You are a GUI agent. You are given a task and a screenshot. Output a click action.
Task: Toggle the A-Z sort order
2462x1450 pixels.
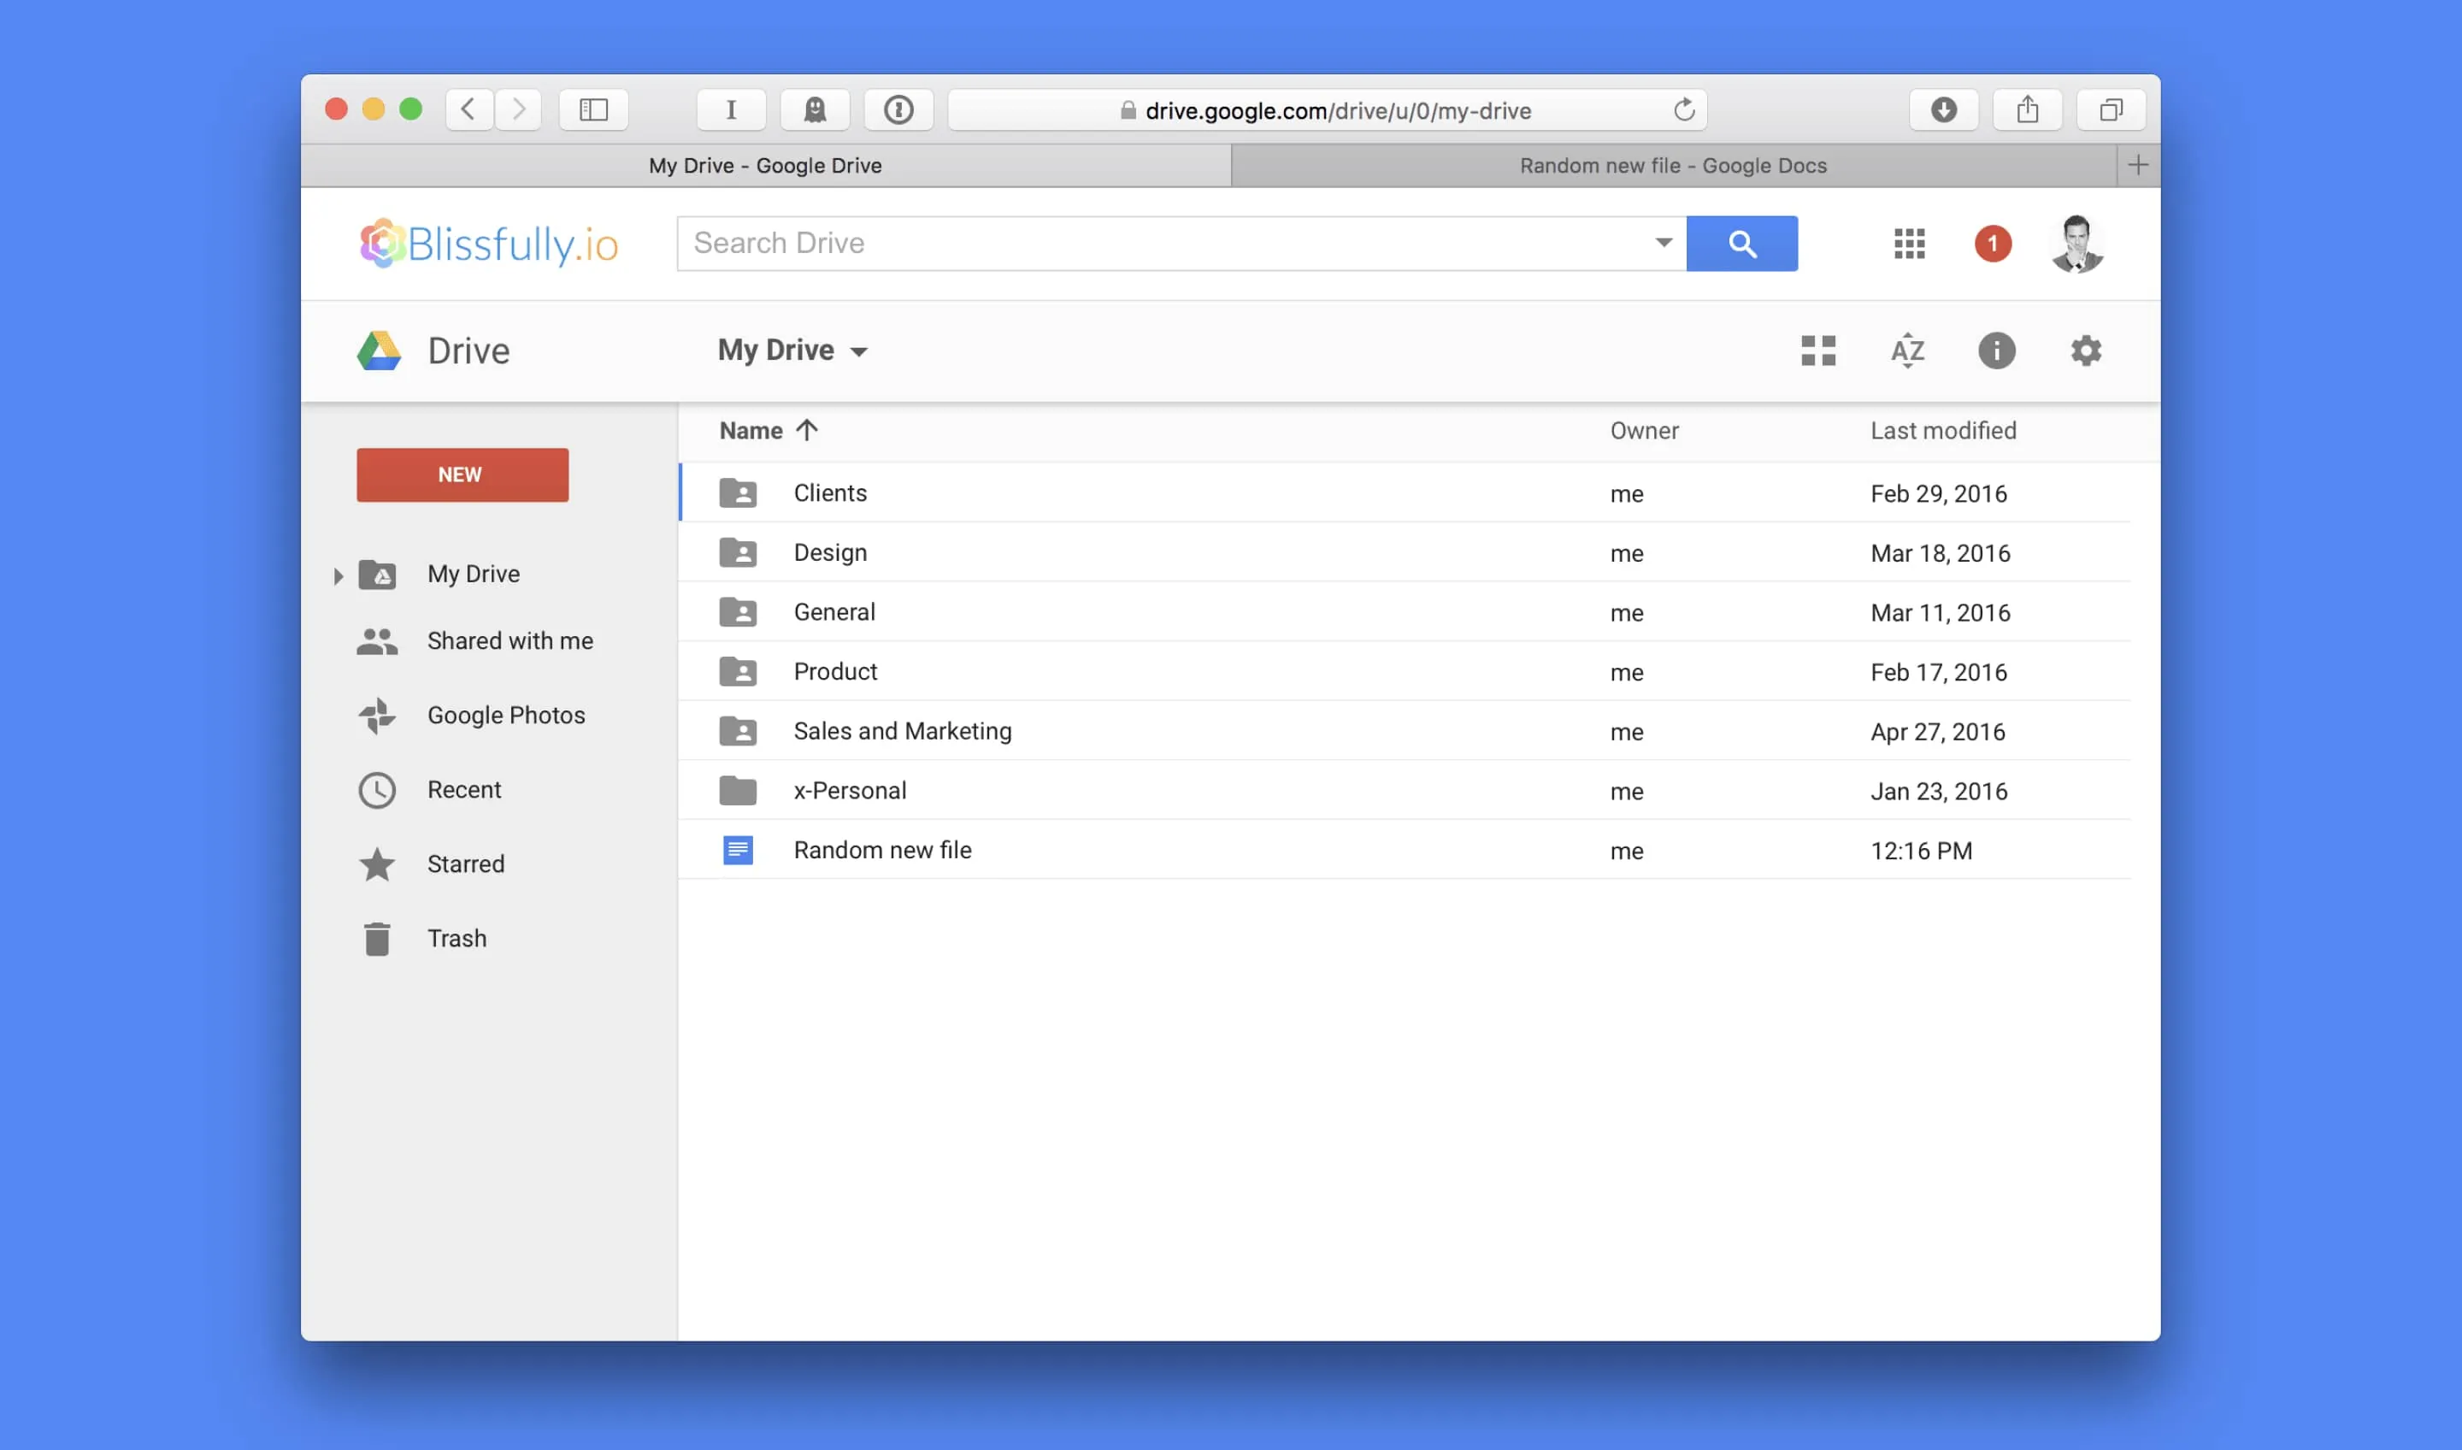pos(1907,351)
